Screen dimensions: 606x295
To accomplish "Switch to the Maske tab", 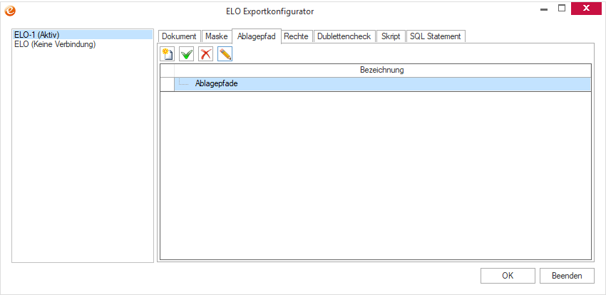I will tap(216, 36).
